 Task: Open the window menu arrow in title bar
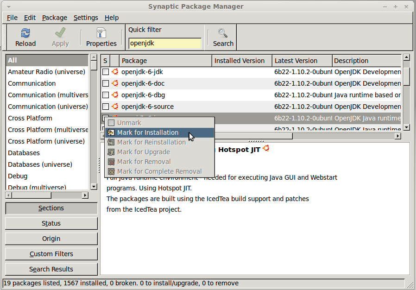pos(8,6)
